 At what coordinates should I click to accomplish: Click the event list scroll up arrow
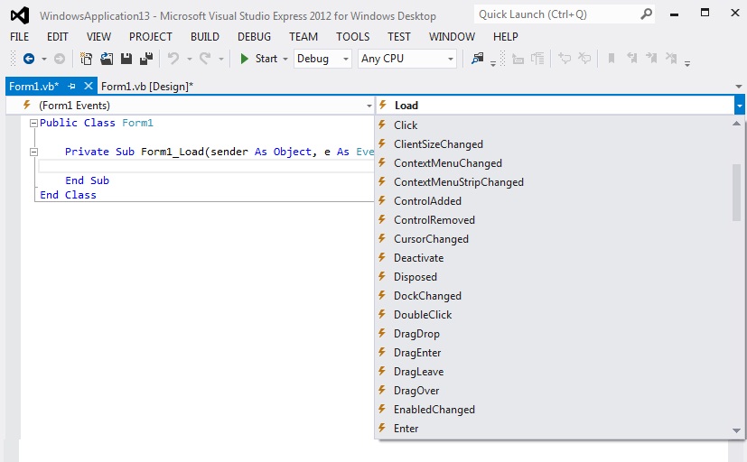(x=736, y=124)
